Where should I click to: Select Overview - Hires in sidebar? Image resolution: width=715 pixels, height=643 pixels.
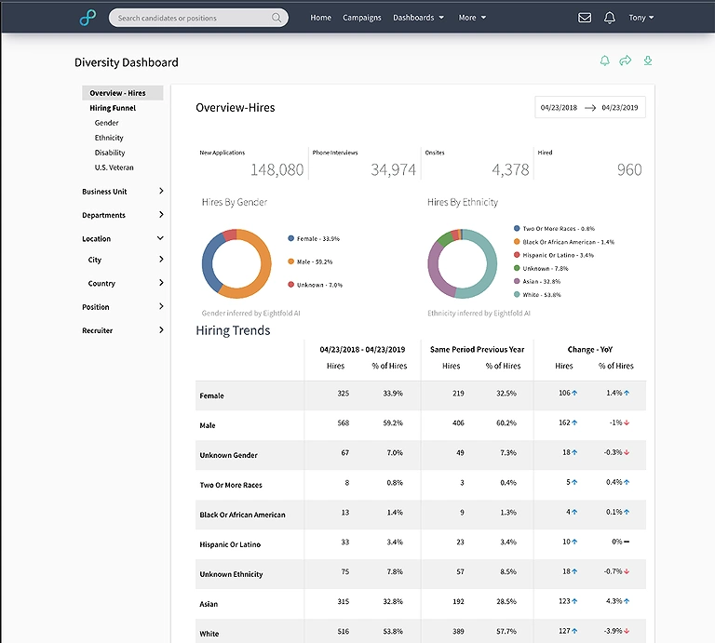click(x=122, y=93)
